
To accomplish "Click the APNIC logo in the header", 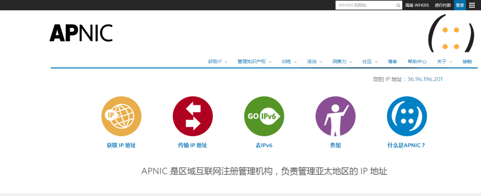I will pyautogui.click(x=81, y=33).
